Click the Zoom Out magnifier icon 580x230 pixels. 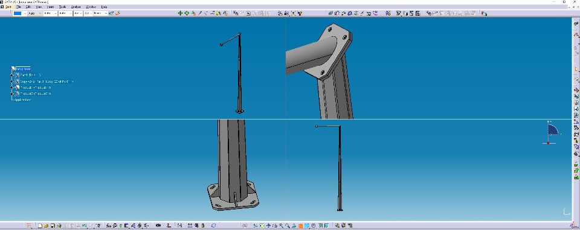tap(288, 226)
